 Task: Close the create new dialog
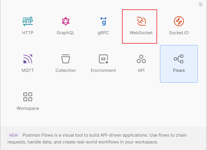coord(200,4)
